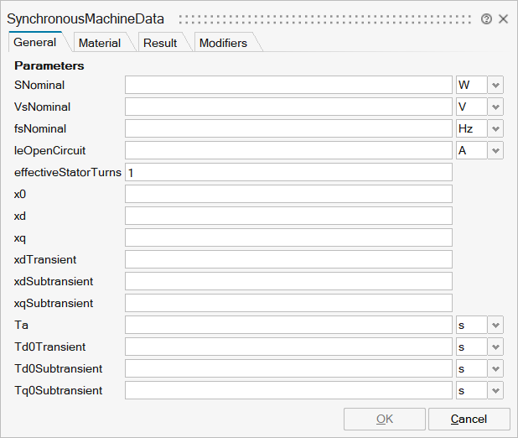Click the dotted title bar grip
The height and width of the screenshot is (438, 518).
click(x=327, y=18)
